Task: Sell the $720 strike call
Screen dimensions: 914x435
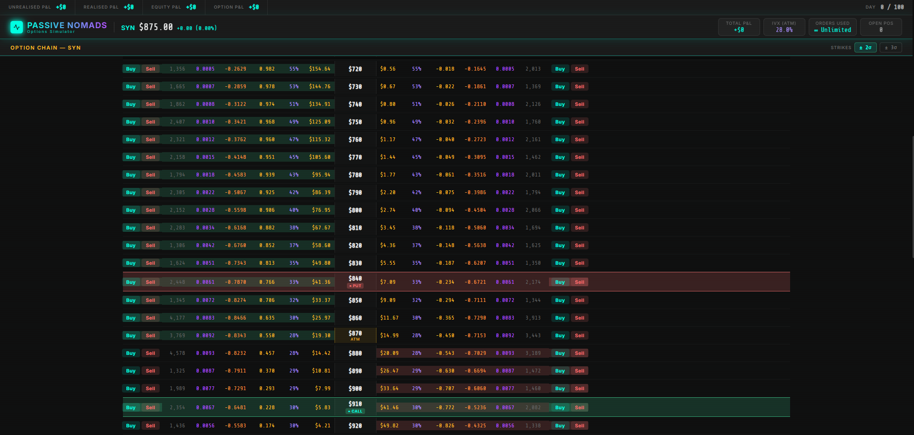Action: [x=151, y=69]
